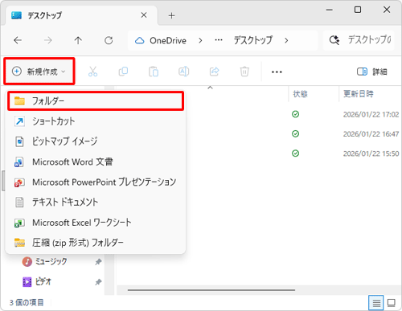Image resolution: width=402 pixels, height=311 pixels.
Task: Click the Delete trash can icon
Action: 244,72
